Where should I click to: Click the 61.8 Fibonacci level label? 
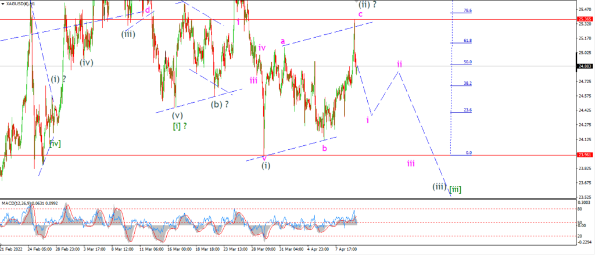pyautogui.click(x=468, y=41)
